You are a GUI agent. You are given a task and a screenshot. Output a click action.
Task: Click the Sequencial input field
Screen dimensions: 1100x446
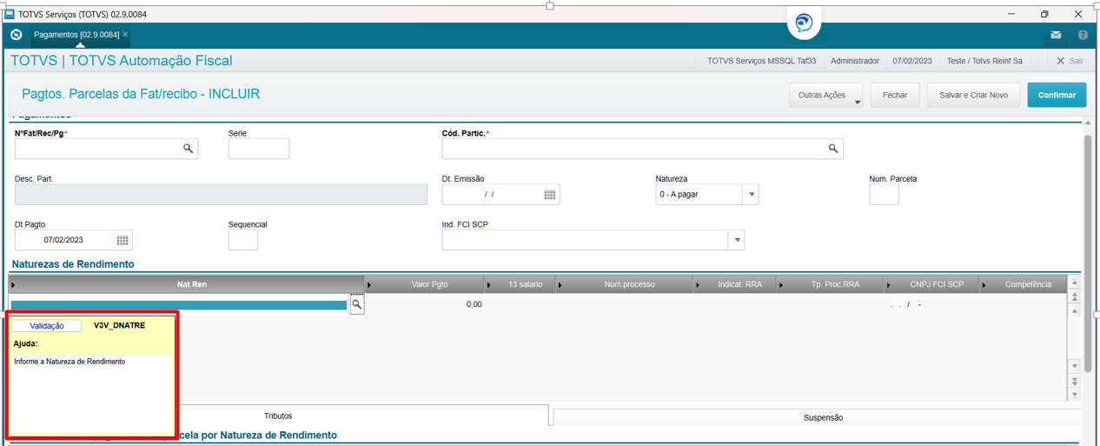click(x=243, y=240)
